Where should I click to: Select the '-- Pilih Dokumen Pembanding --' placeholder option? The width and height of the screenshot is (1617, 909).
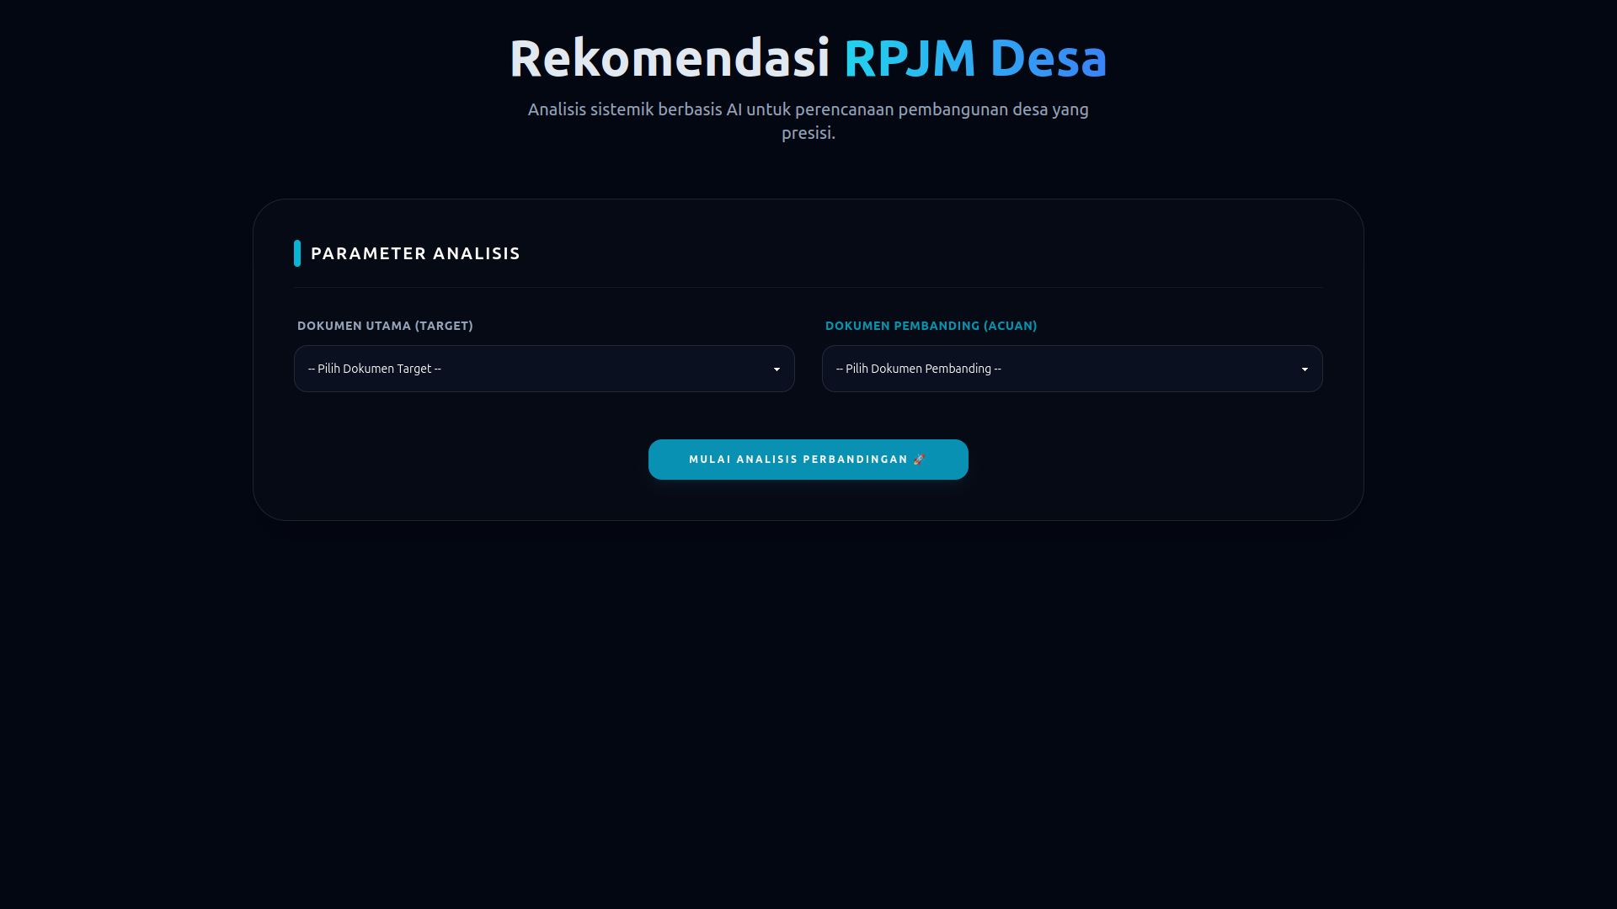pyautogui.click(x=918, y=368)
